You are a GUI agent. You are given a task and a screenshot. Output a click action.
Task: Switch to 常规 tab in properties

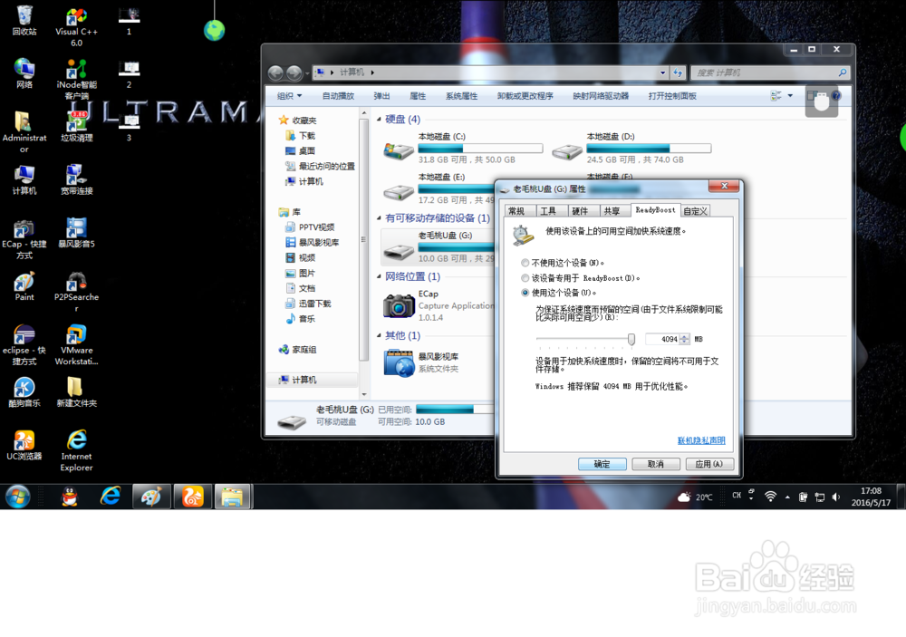pos(519,211)
